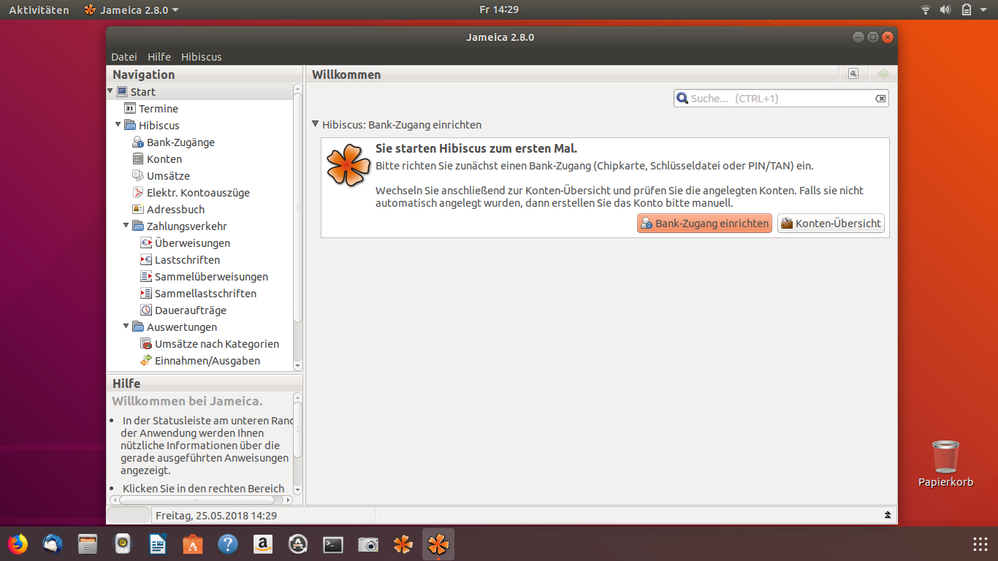Open Bank-Zugänge in the navigation tree

(173, 142)
